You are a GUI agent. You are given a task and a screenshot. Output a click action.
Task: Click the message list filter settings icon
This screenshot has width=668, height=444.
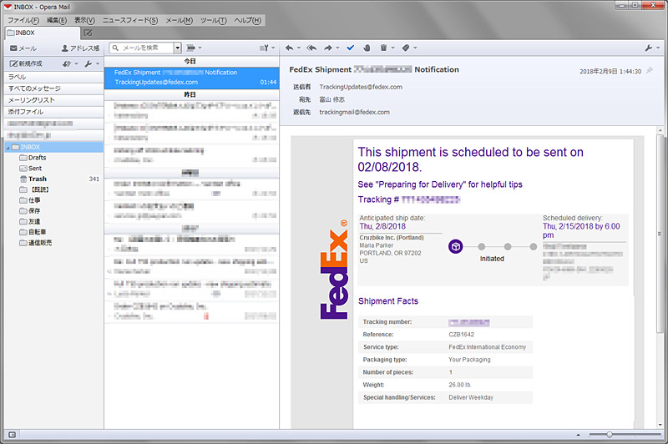click(x=264, y=48)
